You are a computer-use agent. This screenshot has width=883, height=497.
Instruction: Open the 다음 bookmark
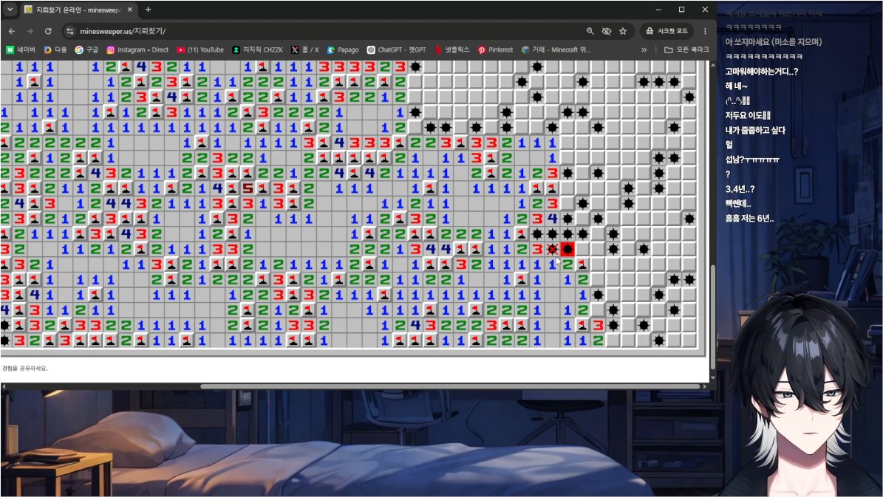tap(55, 49)
